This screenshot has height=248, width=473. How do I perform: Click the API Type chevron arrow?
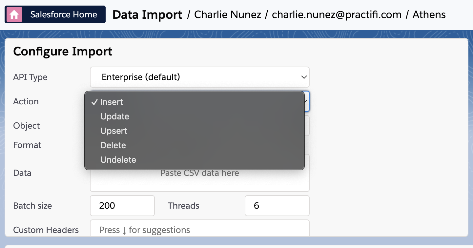tap(304, 77)
